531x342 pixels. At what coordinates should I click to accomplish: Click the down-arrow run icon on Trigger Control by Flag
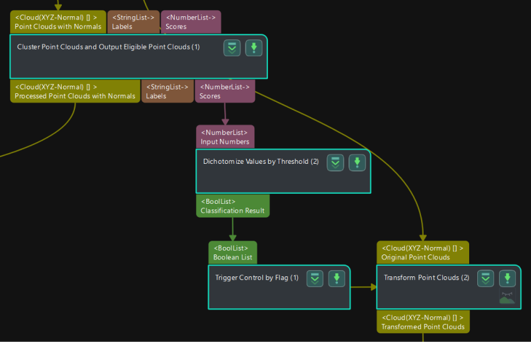(x=337, y=279)
